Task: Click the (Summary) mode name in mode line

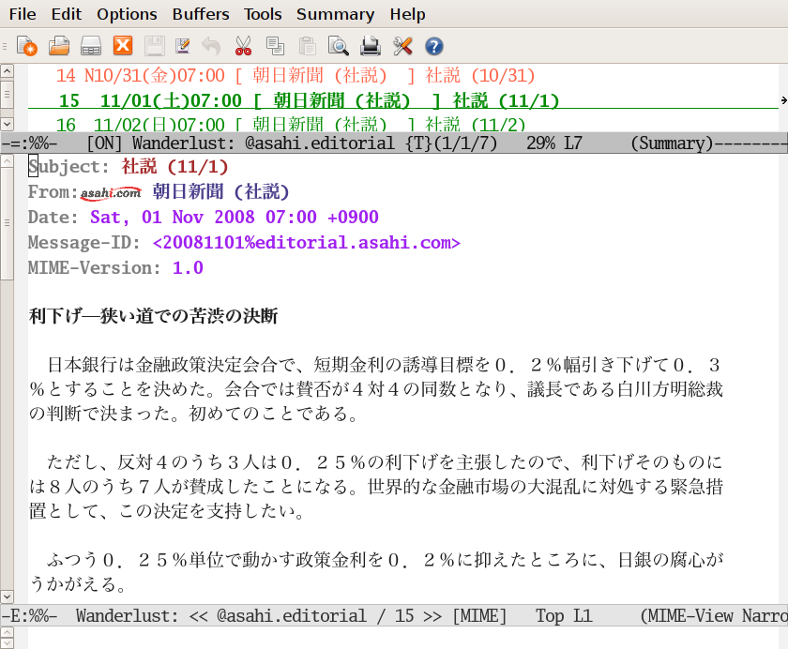Action: pos(673,143)
